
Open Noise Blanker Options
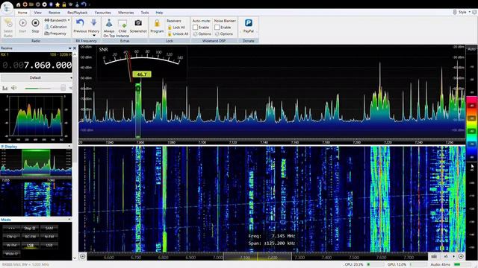point(224,33)
